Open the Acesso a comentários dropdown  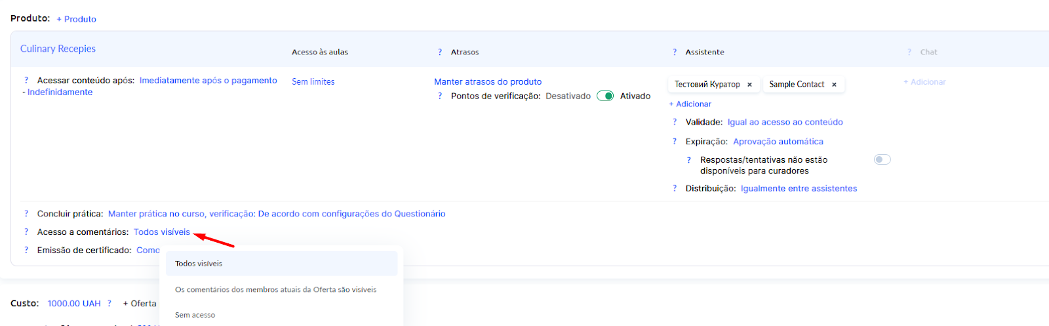[162, 232]
